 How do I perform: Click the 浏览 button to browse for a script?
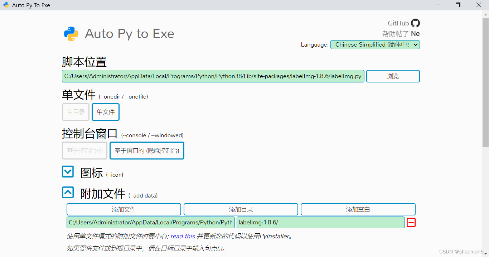tap(393, 76)
